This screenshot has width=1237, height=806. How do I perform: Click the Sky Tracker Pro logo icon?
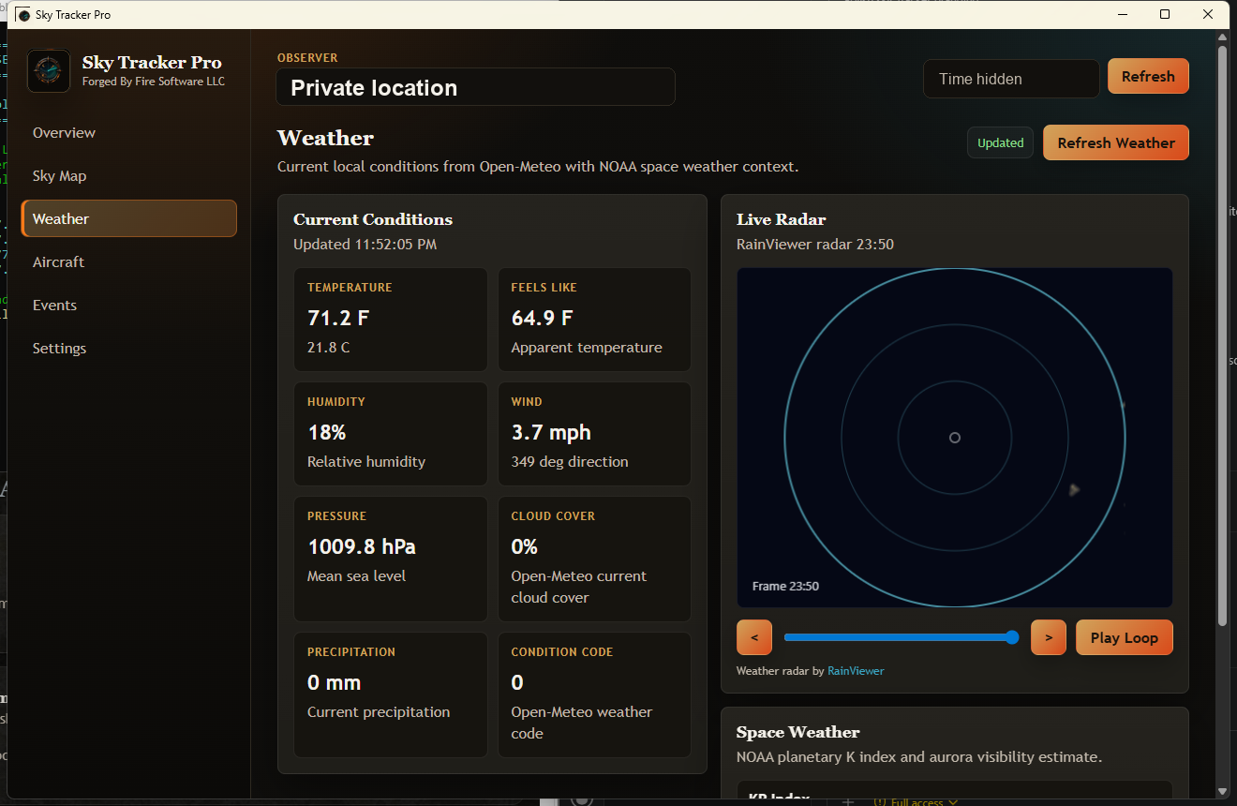coord(49,71)
